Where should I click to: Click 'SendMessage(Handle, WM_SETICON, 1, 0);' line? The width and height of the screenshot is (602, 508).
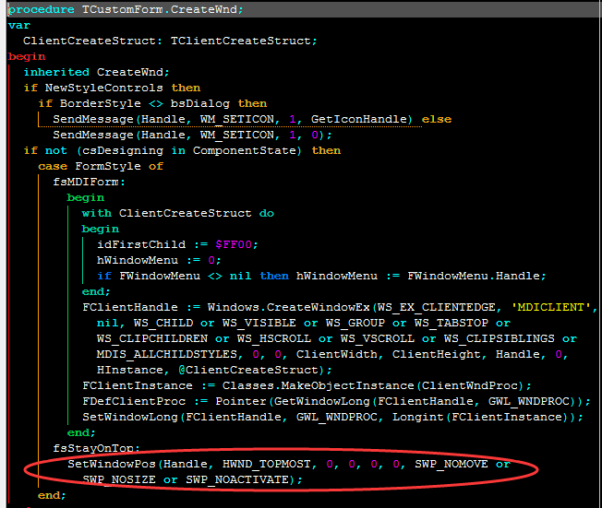tap(192, 135)
